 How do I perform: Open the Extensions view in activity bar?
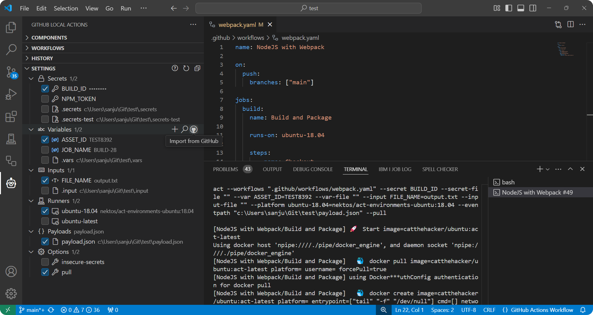tap(11, 117)
